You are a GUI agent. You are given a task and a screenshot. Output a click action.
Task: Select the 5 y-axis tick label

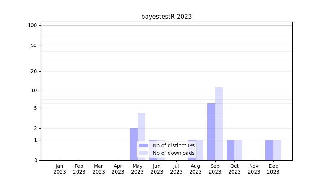[35, 108]
